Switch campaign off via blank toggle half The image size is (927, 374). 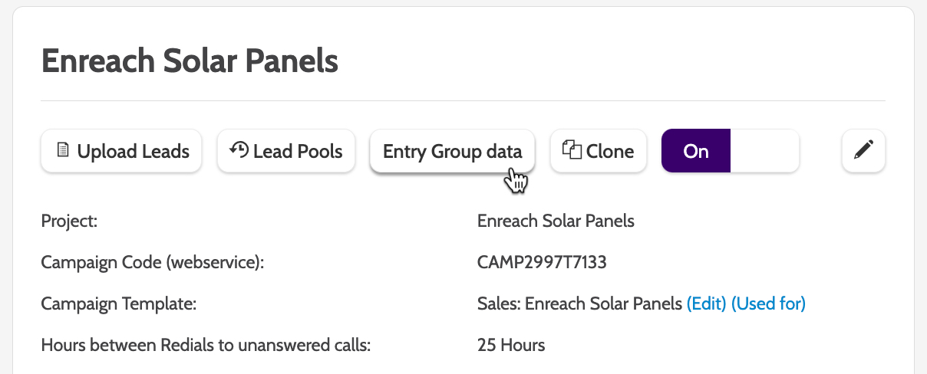pyautogui.click(x=764, y=151)
